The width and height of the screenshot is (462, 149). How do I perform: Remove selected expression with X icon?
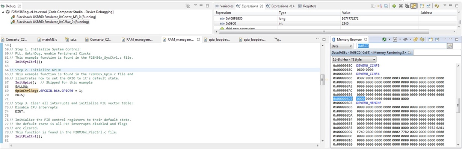(x=401, y=6)
